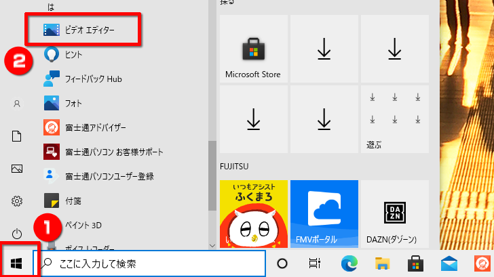Open the DAZN(ダゾーン) tile
Screen dimensions: 494x277
[395, 214]
